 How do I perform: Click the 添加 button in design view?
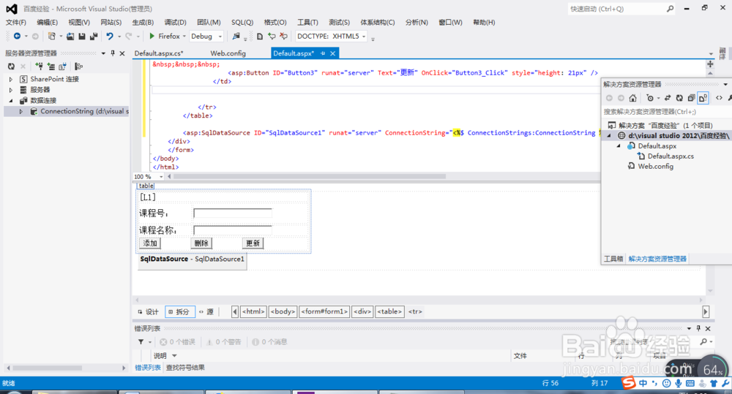(150, 243)
